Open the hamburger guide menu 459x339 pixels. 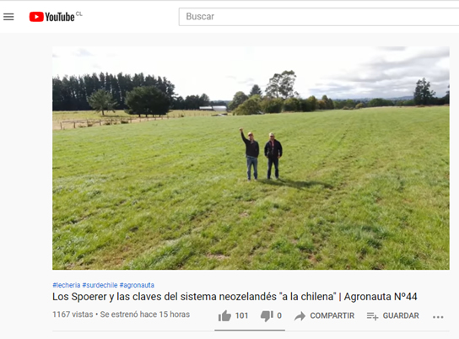click(x=8, y=17)
